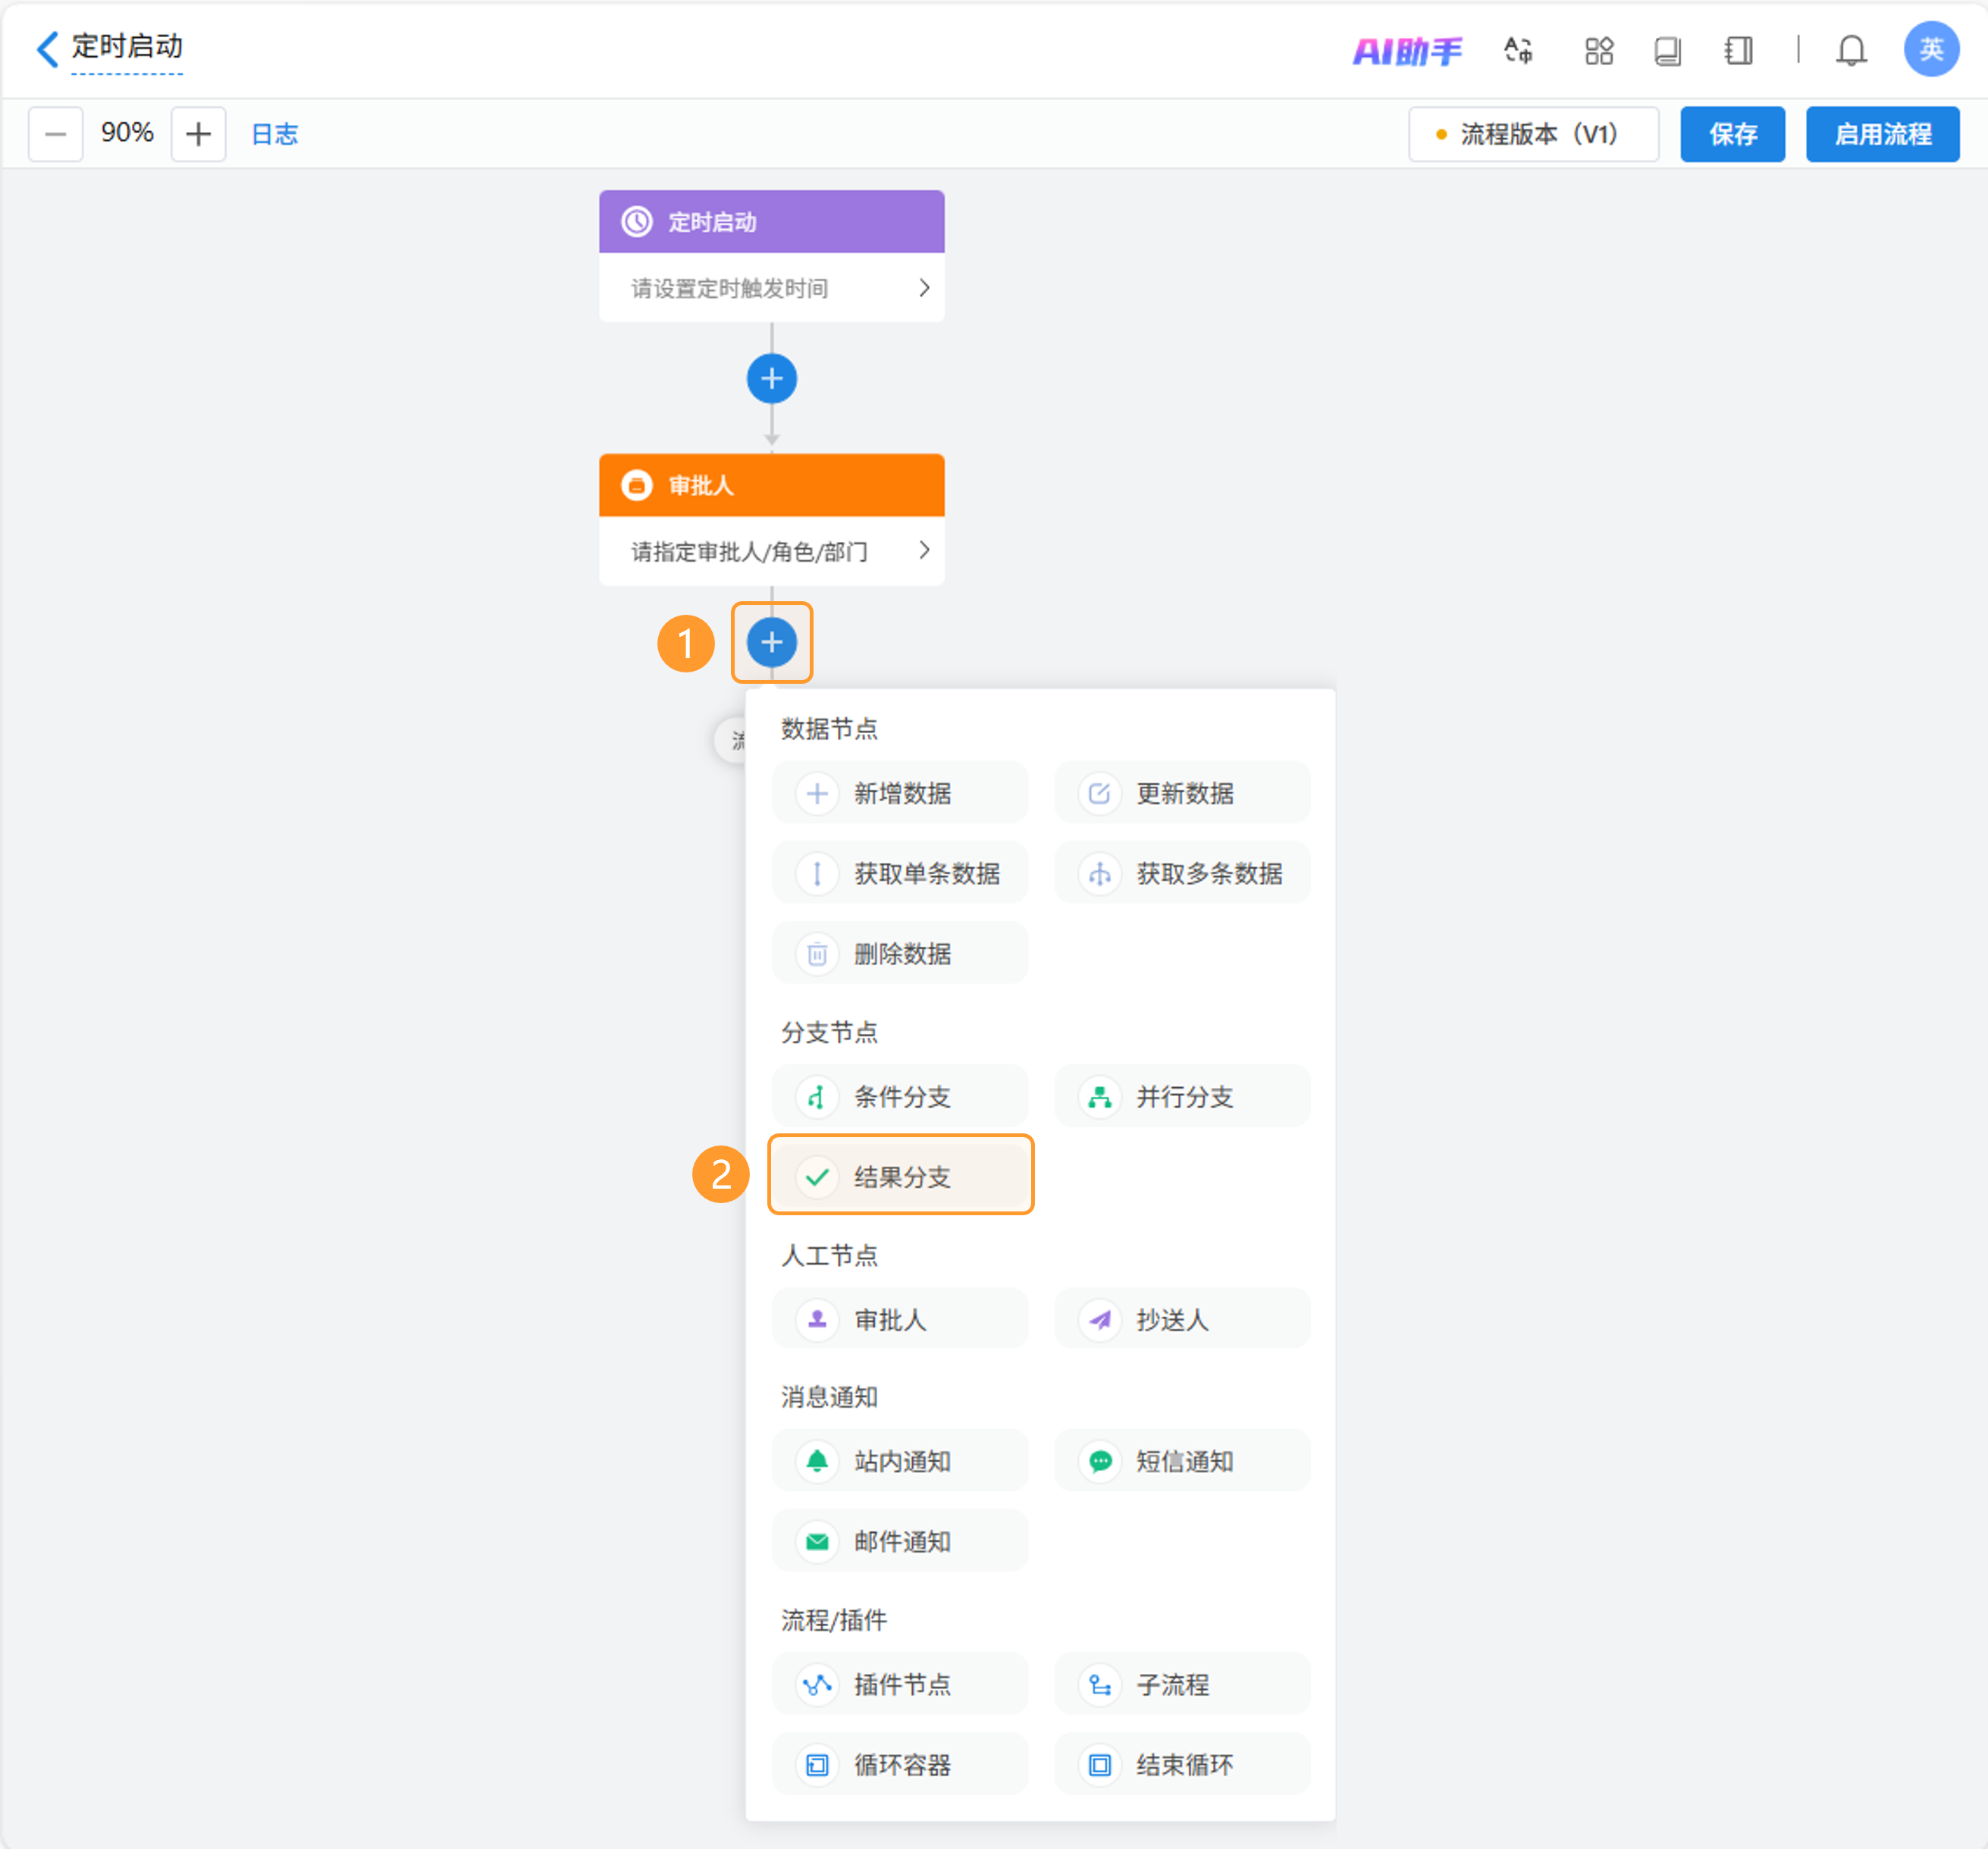Click the language translation icon
The image size is (1988, 1849).
(1517, 50)
